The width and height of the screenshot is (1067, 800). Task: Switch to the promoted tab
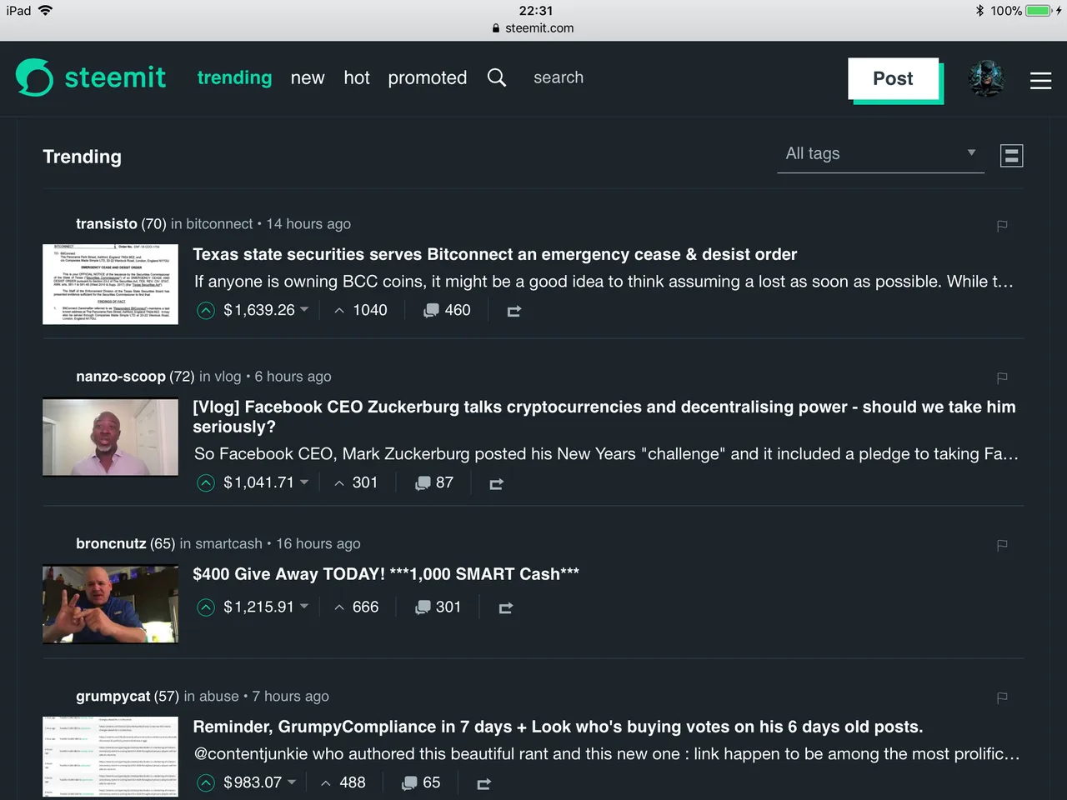[428, 77]
